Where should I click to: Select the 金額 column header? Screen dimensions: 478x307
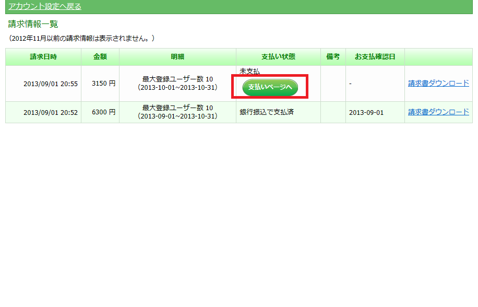pyautogui.click(x=100, y=57)
